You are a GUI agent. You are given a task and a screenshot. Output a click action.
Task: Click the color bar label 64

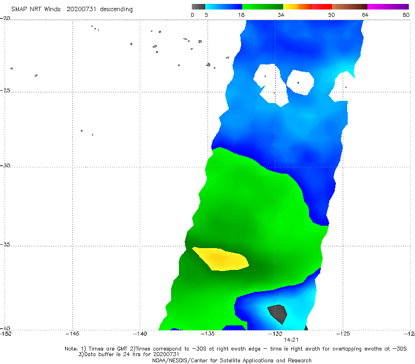tap(365, 15)
